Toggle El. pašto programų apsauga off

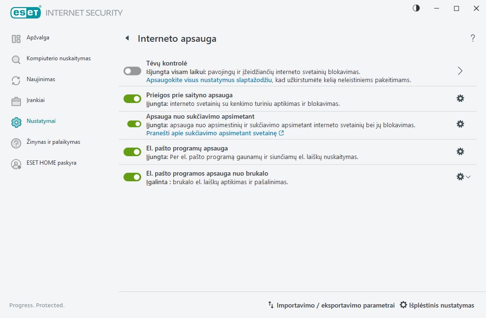(x=132, y=151)
